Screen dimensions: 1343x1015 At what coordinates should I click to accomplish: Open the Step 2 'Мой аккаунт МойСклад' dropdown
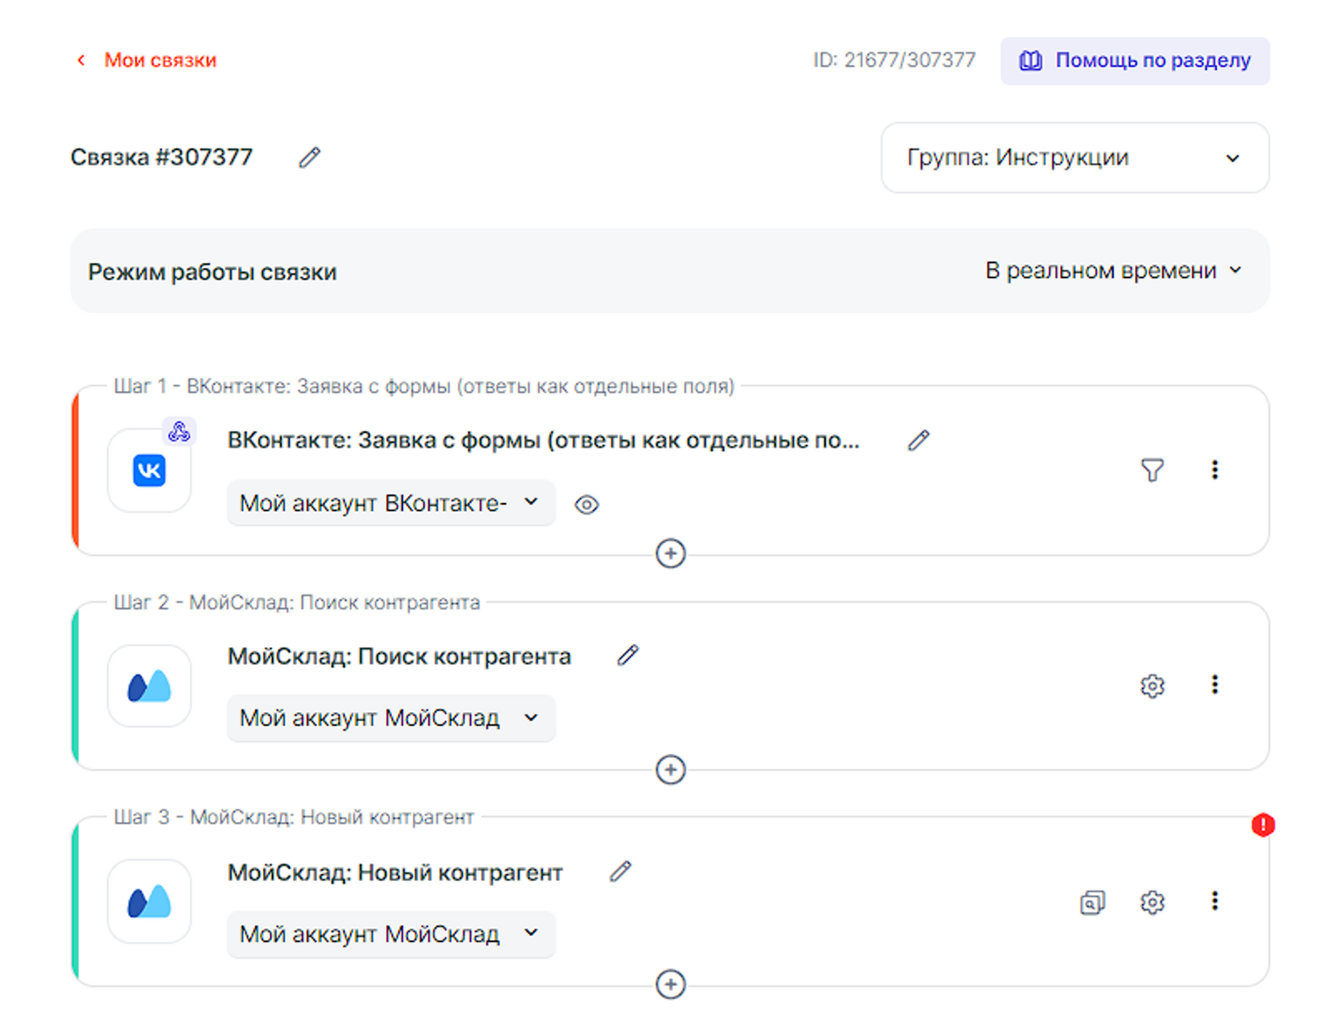click(390, 719)
